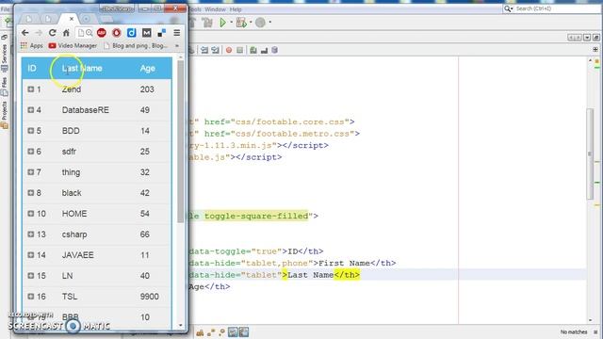Open Apps bookmark shortcut
Image resolution: width=603 pixels, height=339 pixels.
[x=31, y=46]
